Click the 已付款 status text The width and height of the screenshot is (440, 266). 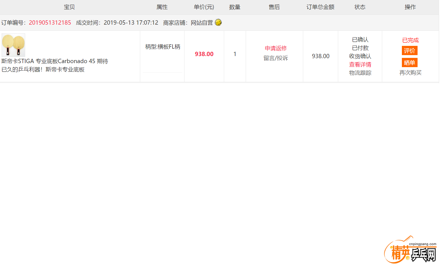tap(360, 48)
